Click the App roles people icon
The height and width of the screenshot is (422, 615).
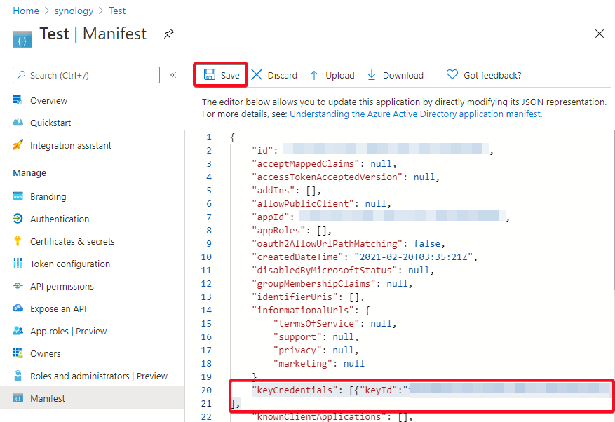click(x=18, y=331)
